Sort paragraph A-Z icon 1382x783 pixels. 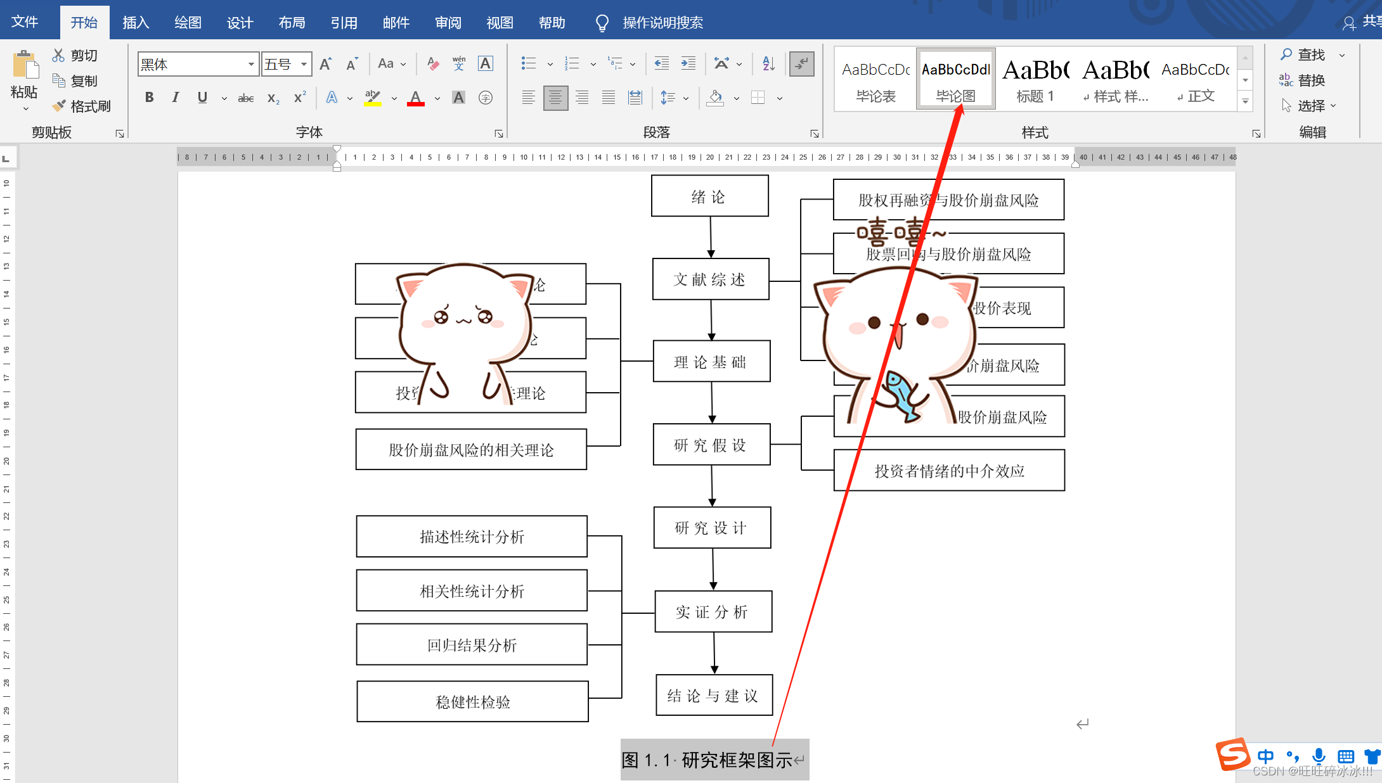(768, 63)
